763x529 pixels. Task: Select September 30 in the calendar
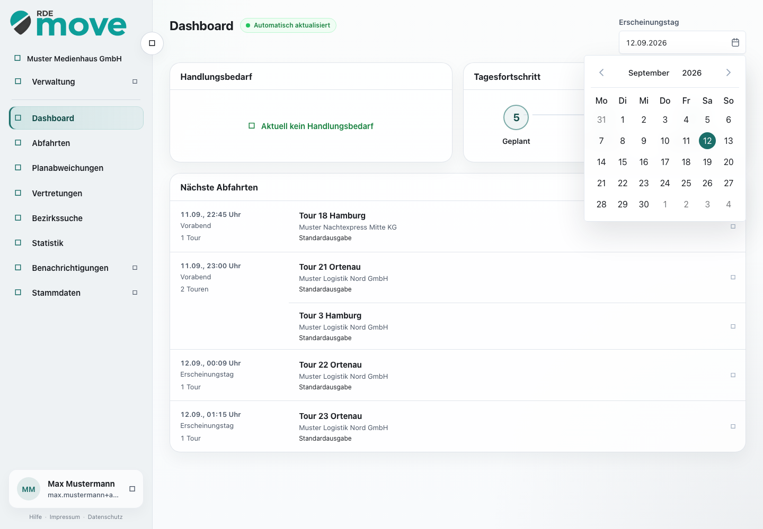coord(644,204)
